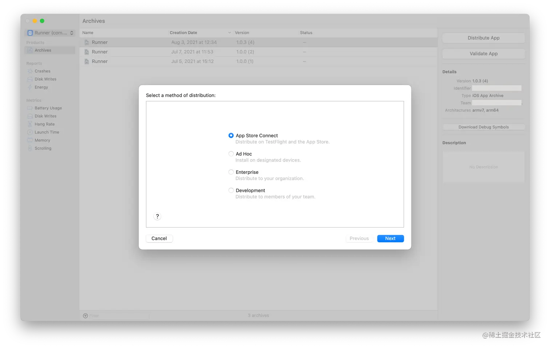Click the Hang Rate hourglass icon
Image resolution: width=550 pixels, height=348 pixels.
point(30,124)
